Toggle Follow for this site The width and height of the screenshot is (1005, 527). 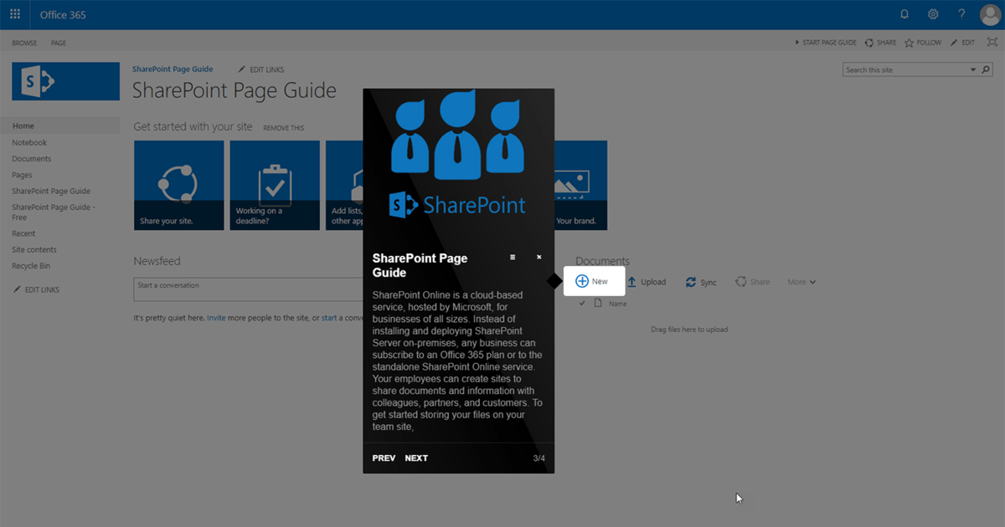[922, 42]
